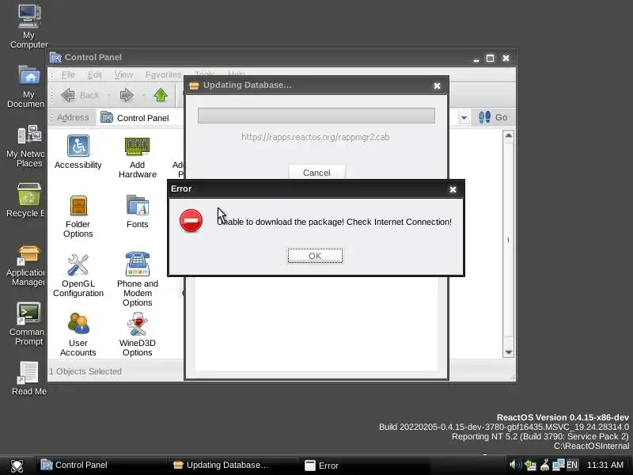Open the Favorites menu in Control Panel

coord(164,74)
